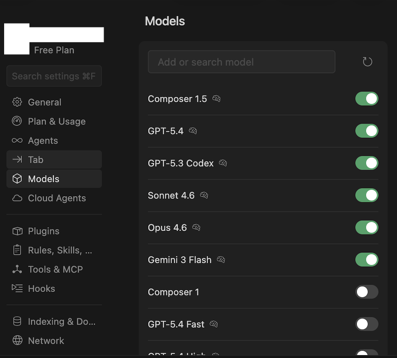Viewport: 397px width, 358px height.
Task: Toggle off Opus 4.6 model
Action: tap(366, 227)
